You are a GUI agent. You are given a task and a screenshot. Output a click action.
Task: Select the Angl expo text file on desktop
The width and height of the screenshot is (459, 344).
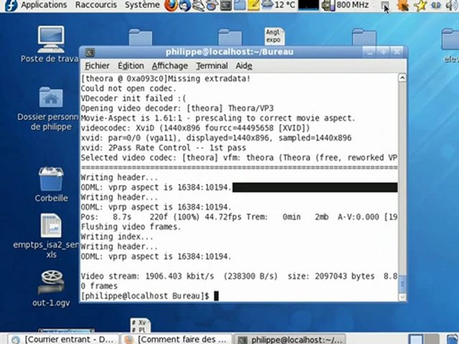click(273, 36)
